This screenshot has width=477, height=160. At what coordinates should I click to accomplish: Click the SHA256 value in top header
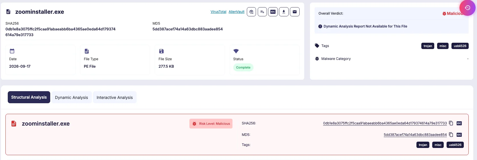(60, 32)
